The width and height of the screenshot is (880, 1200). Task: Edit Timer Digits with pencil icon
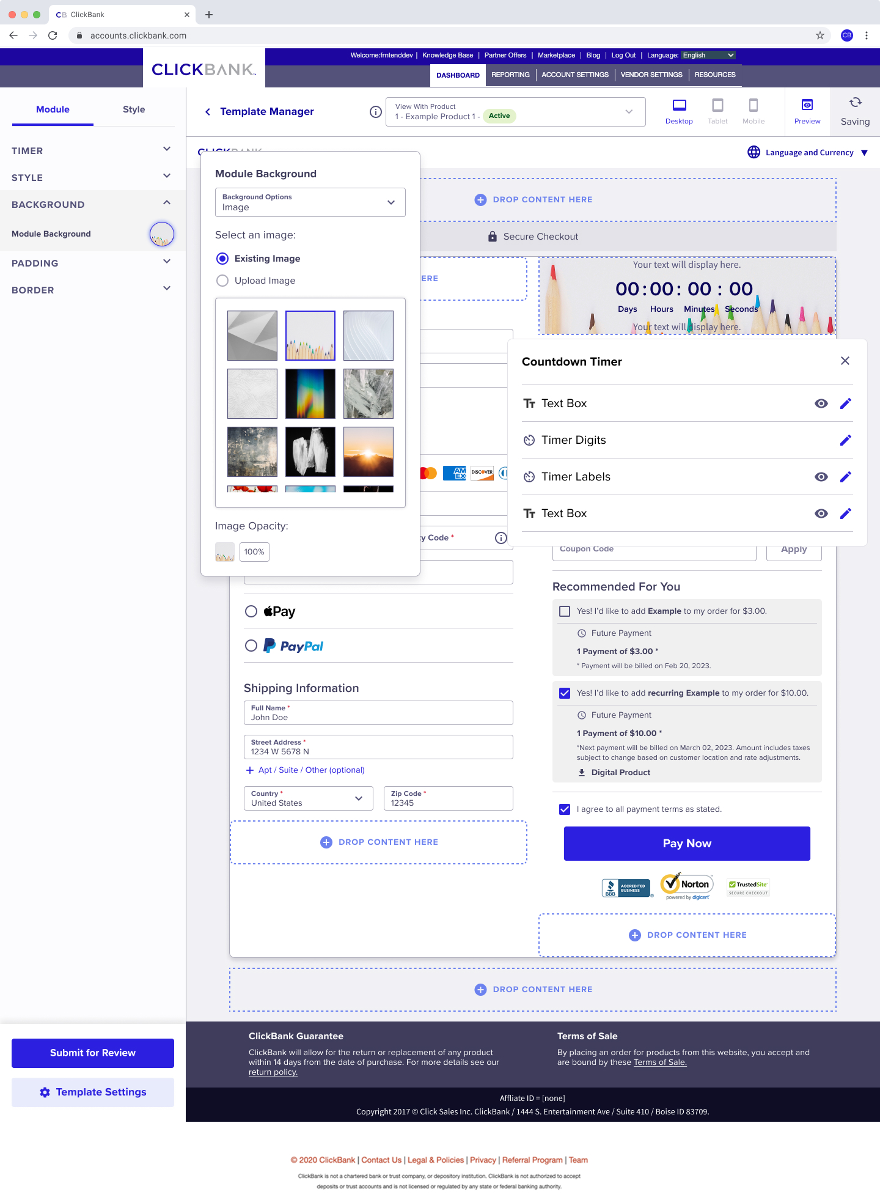[846, 440]
